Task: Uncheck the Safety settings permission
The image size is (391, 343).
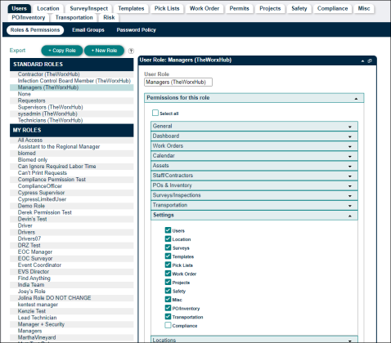Action: click(x=168, y=291)
